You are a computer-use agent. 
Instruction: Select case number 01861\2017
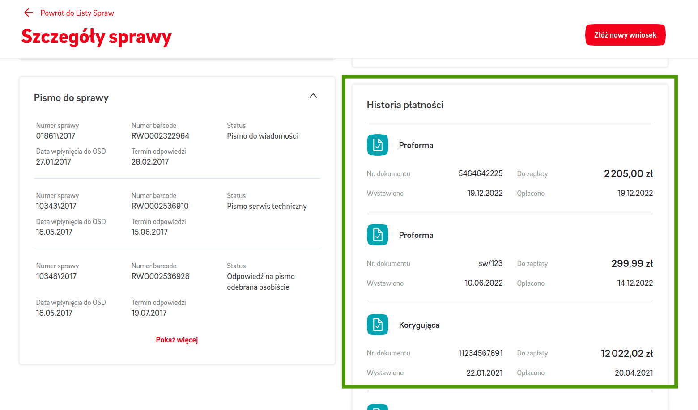55,136
